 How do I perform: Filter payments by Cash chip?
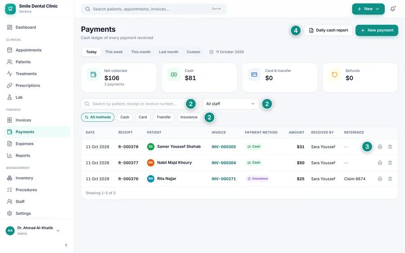(x=125, y=117)
